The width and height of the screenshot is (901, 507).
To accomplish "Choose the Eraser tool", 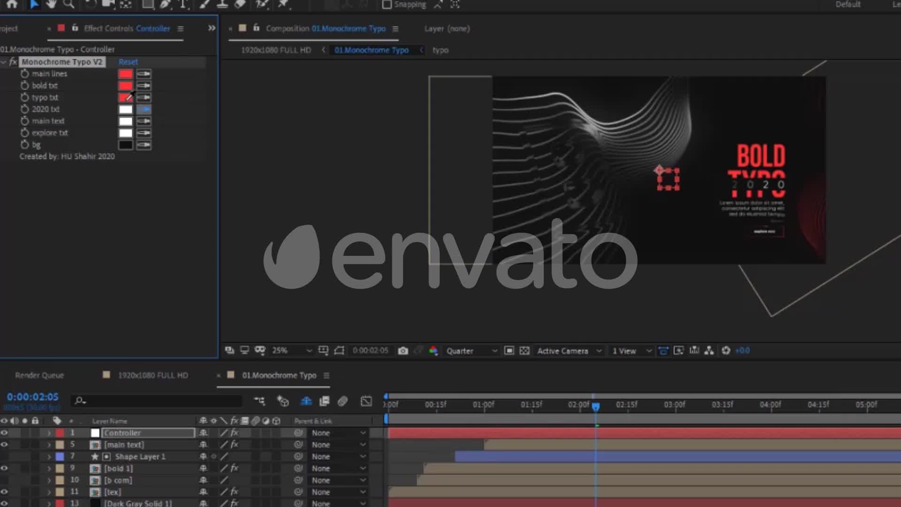I will pos(240,4).
